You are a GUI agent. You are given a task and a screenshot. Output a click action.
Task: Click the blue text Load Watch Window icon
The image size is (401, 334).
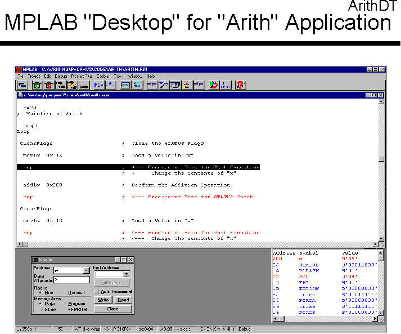pos(137,85)
